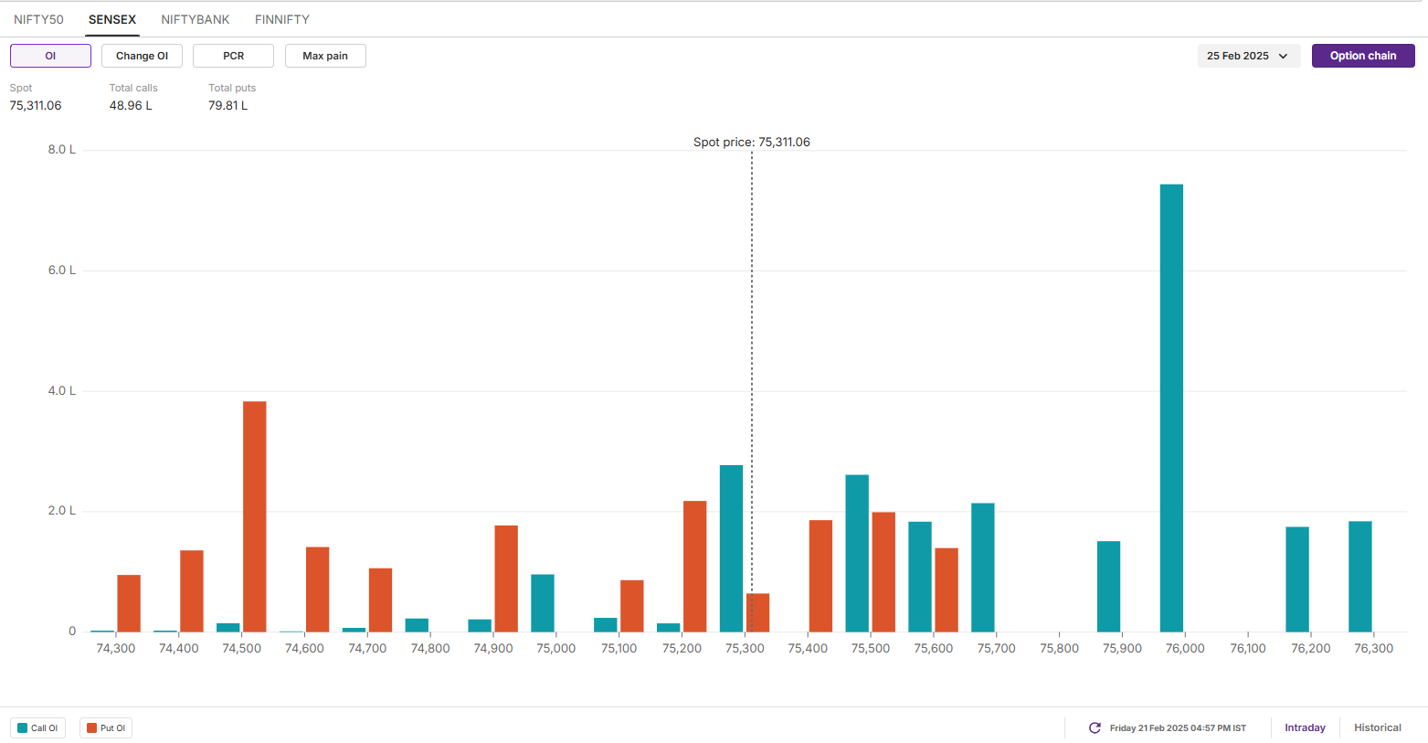Switch to the NIFTY50 tab
Viewport: 1428px width, 743px height.
[38, 19]
